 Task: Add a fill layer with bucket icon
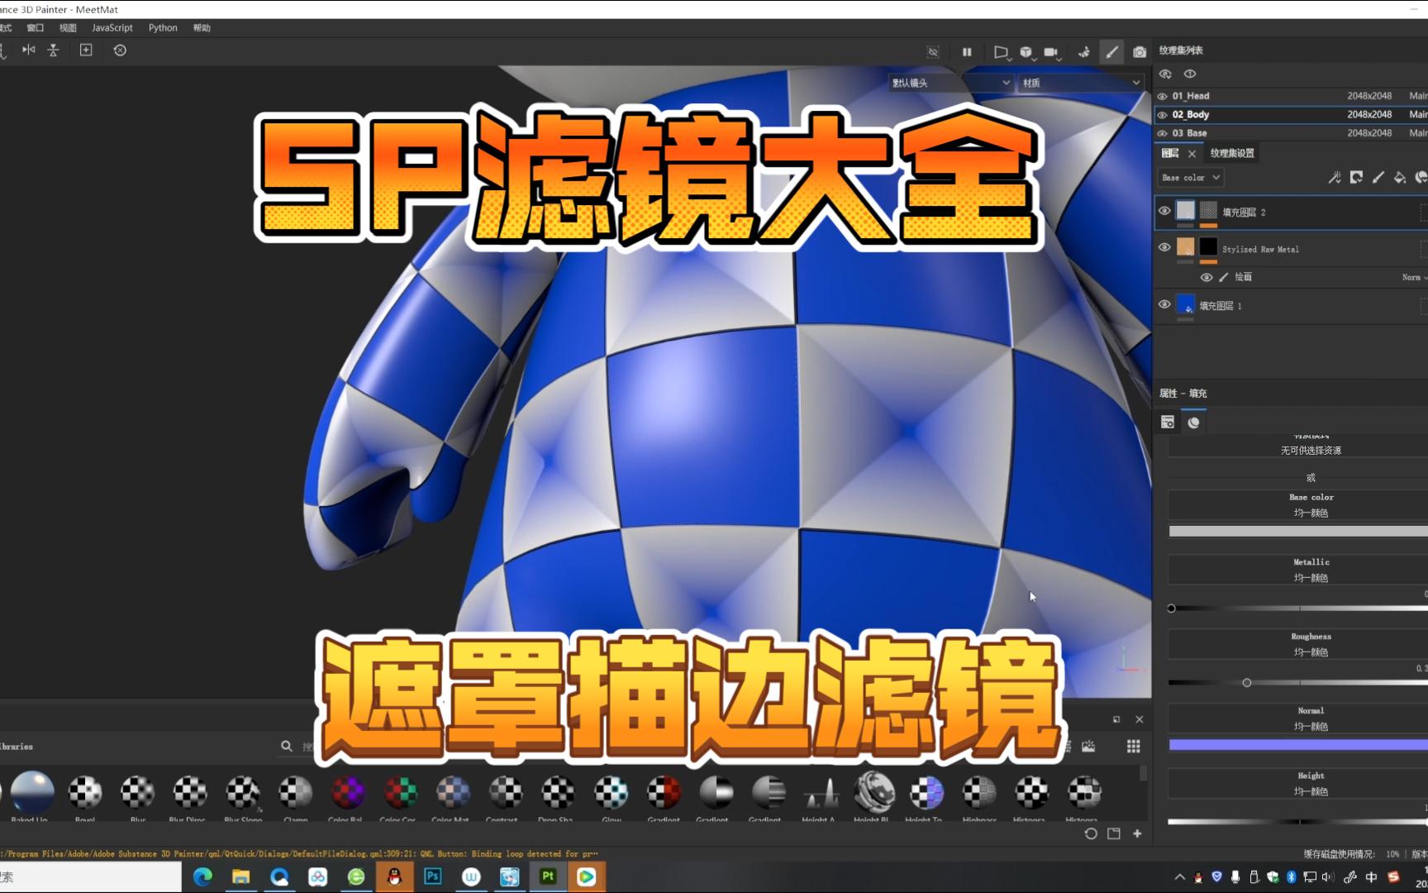(x=1399, y=178)
